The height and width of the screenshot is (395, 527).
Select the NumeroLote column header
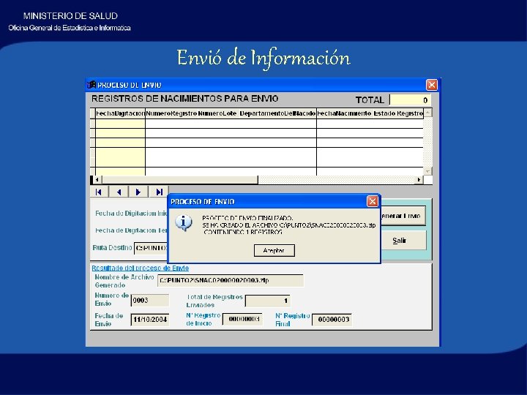(x=217, y=113)
